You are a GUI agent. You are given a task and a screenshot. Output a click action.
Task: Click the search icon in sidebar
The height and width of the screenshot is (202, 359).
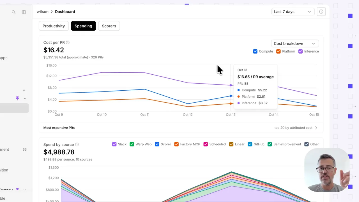pyautogui.click(x=13, y=12)
